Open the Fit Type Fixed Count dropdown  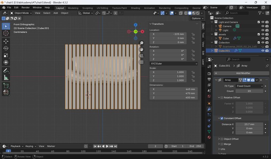249,86
